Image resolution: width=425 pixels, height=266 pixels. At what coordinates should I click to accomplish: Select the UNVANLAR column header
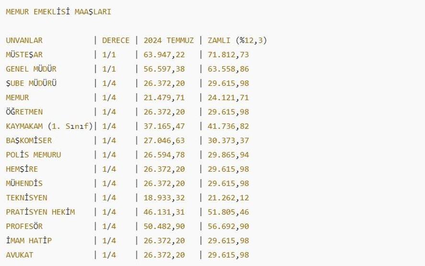pyautogui.click(x=24, y=40)
